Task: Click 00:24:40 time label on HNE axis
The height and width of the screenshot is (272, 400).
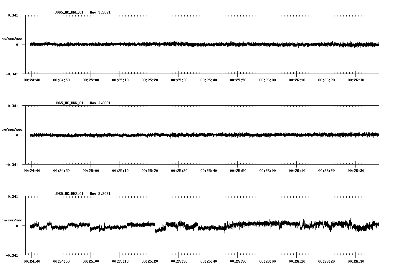Action: tap(32, 80)
